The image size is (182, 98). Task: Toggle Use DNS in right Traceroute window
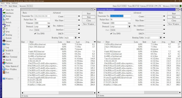click(x=111, y=33)
